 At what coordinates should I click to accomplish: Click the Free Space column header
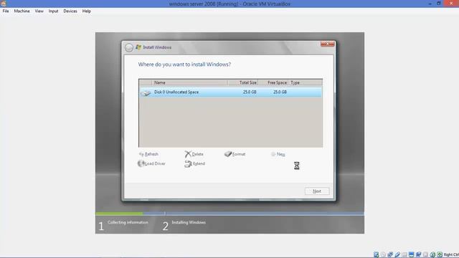click(273, 83)
